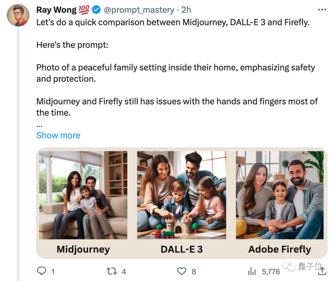
Task: Click the blue verified badge
Action: tap(97, 10)
